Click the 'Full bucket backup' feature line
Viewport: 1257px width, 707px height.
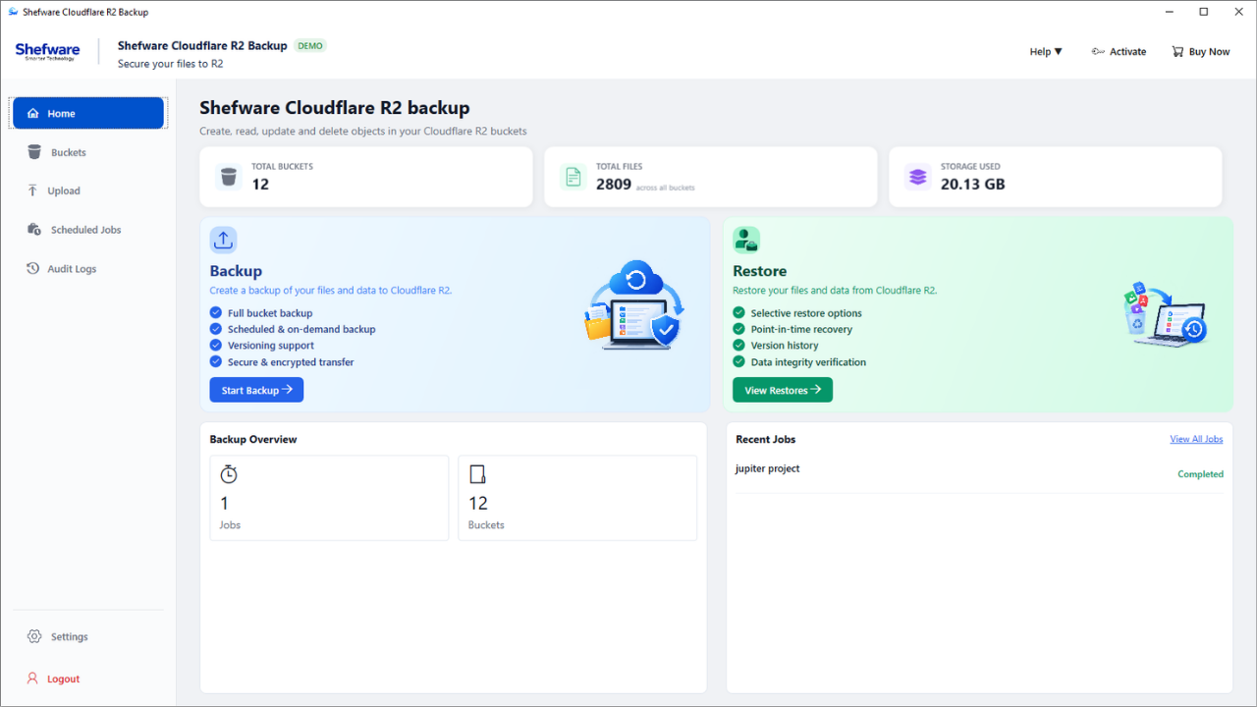(270, 313)
